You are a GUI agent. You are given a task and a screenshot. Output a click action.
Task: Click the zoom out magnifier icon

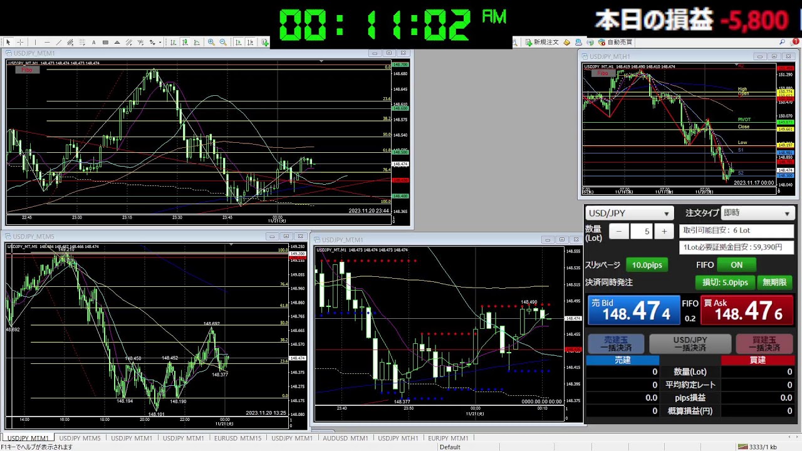tap(222, 43)
